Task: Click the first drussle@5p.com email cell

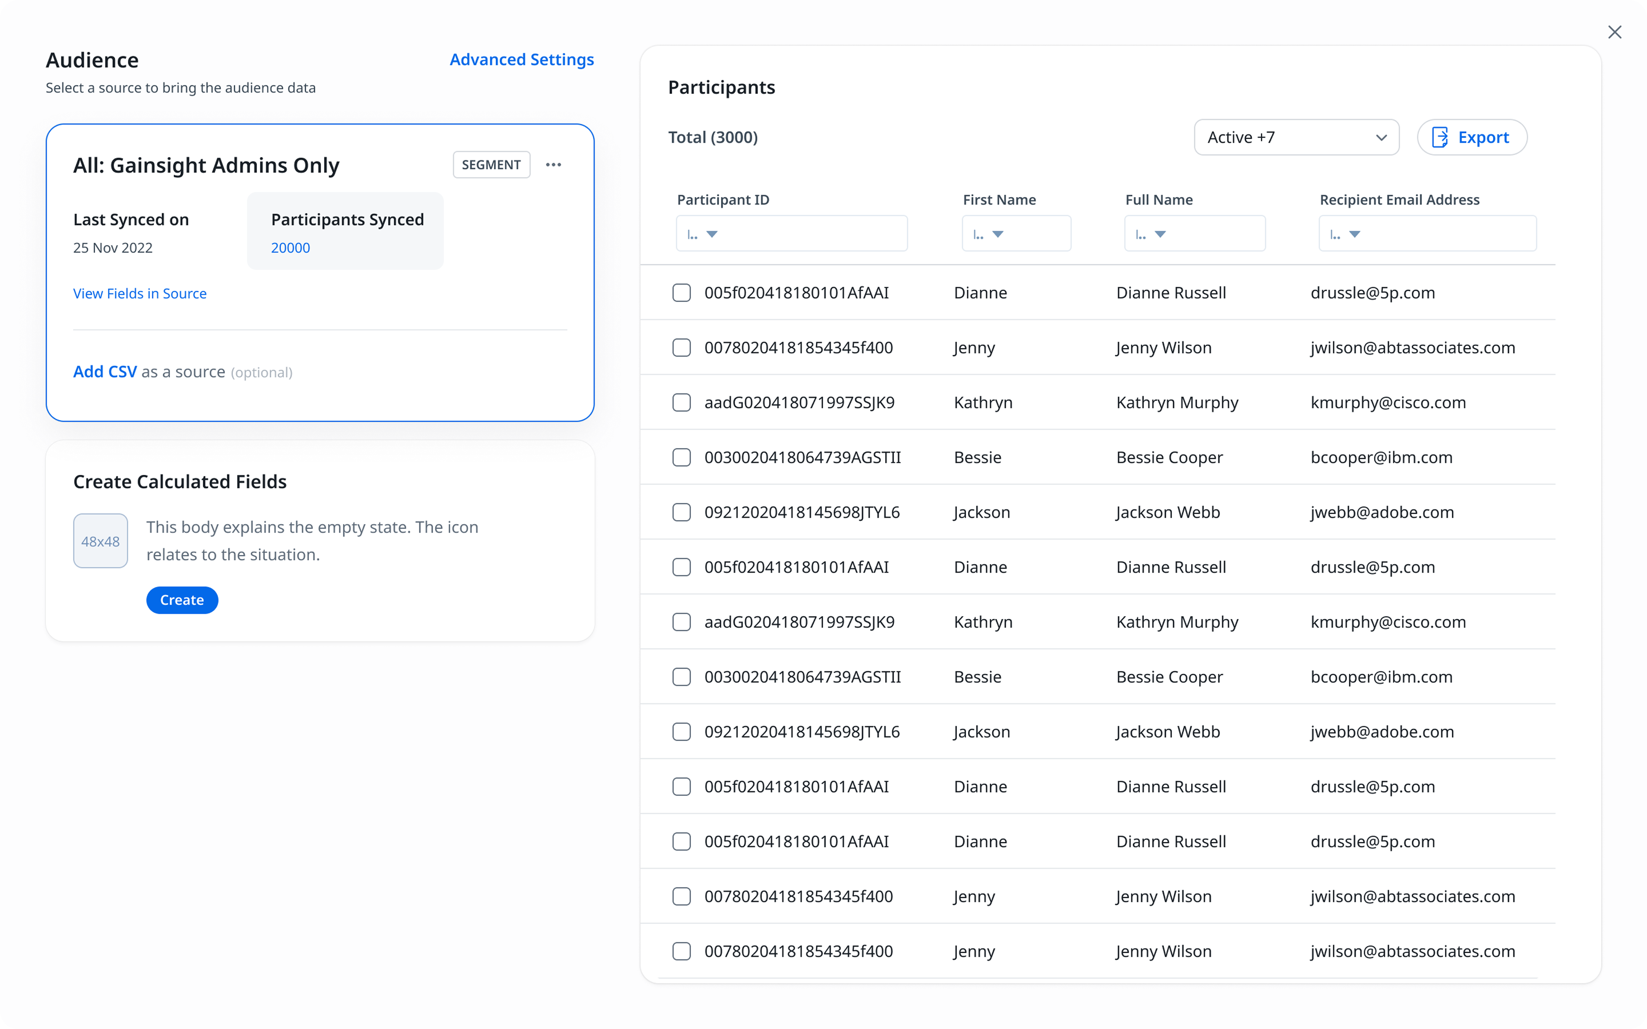Action: click(x=1373, y=293)
